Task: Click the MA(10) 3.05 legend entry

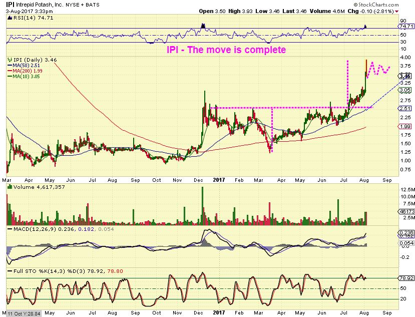Action: 26,77
